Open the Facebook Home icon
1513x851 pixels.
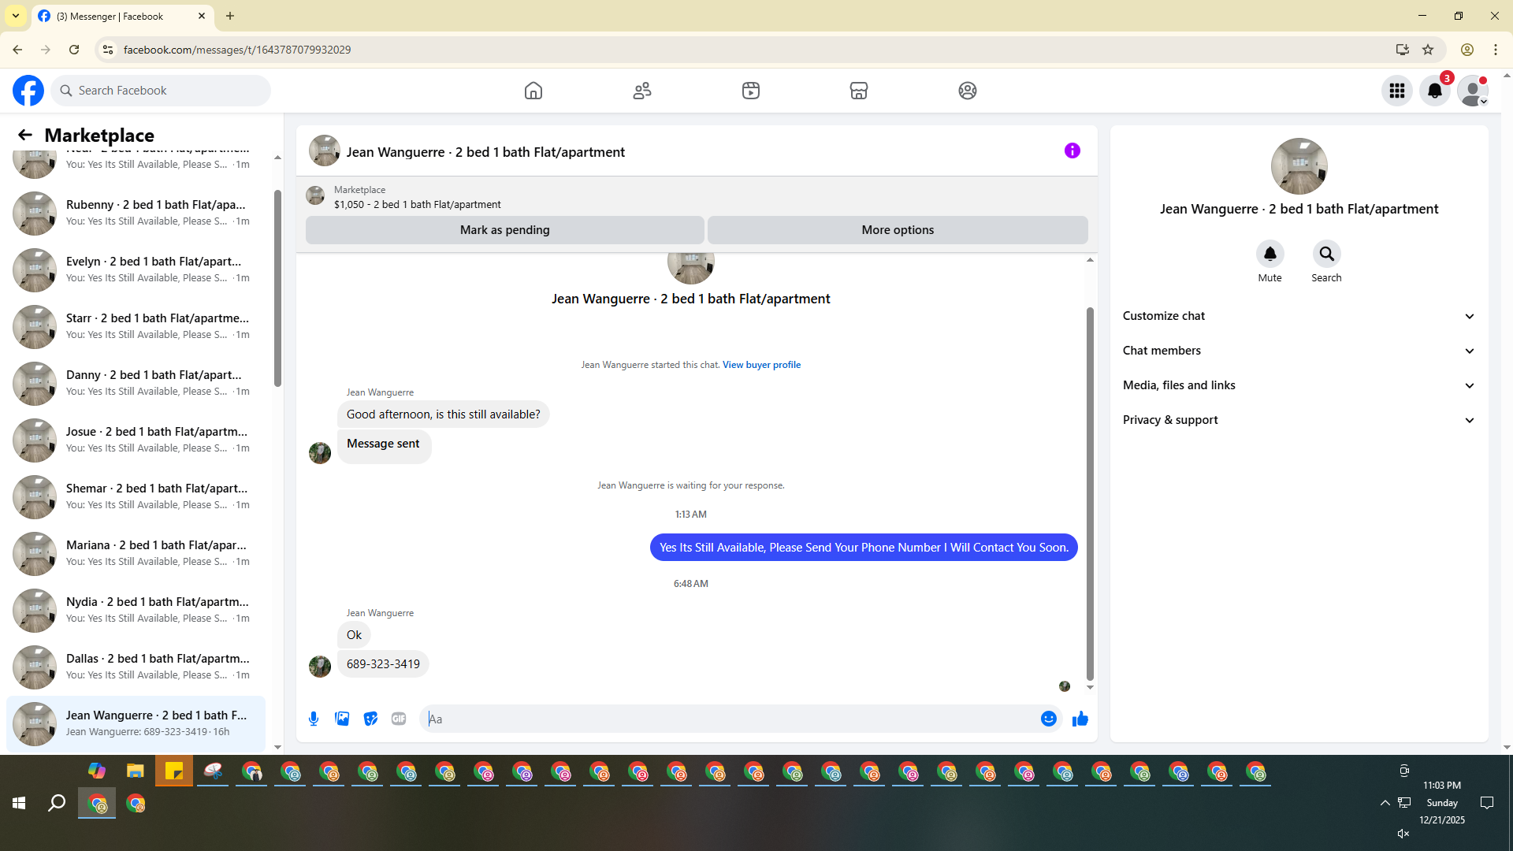pyautogui.click(x=533, y=91)
